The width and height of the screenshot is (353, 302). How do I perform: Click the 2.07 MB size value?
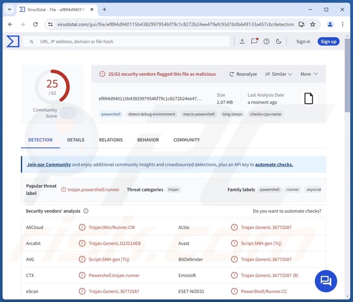point(225,102)
